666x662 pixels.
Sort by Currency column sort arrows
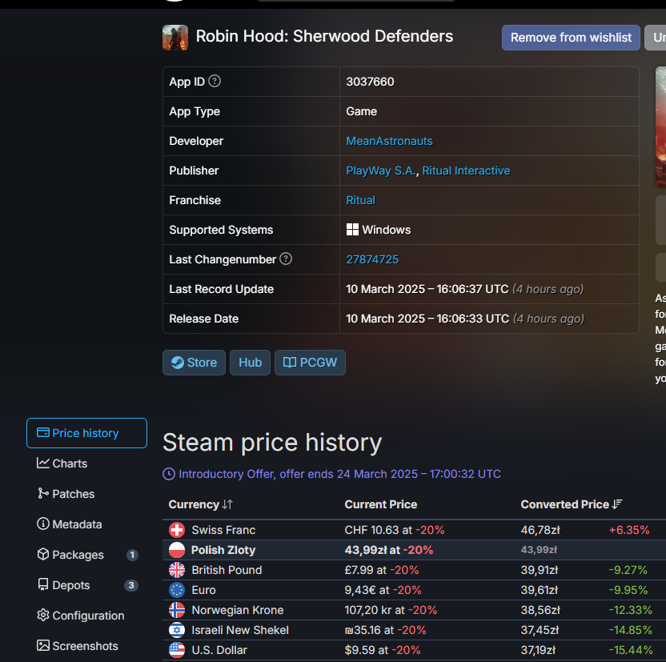(x=227, y=504)
